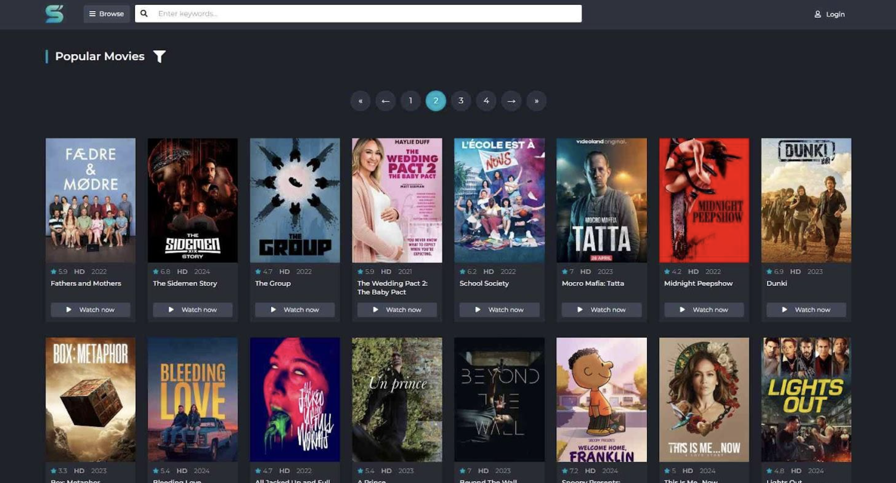The width and height of the screenshot is (896, 483).
Task: Click the Midnight Peepshow title link
Action: pos(698,283)
